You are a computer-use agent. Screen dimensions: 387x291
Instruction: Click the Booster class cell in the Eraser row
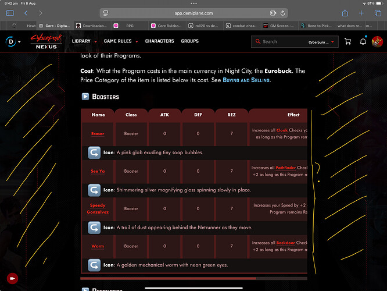pyautogui.click(x=131, y=134)
